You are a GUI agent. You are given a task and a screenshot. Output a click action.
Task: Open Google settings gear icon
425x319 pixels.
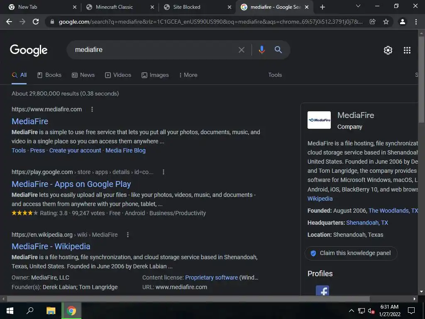click(x=388, y=50)
